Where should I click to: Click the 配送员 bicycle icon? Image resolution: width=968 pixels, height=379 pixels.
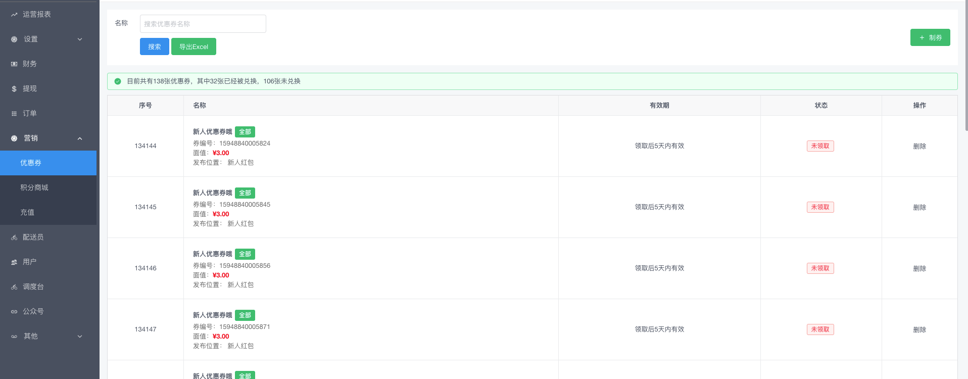[14, 238]
